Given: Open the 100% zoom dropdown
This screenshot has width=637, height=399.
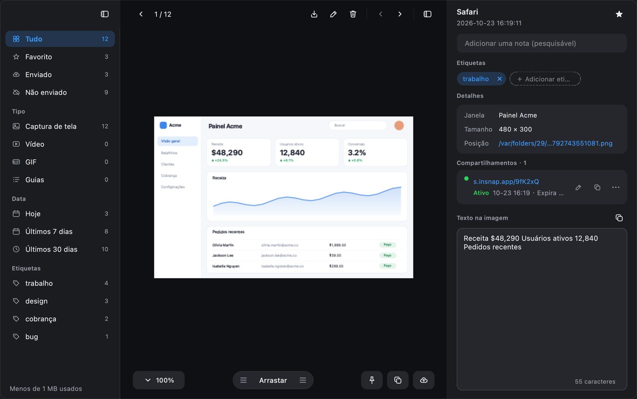Looking at the screenshot, I should [x=159, y=380].
